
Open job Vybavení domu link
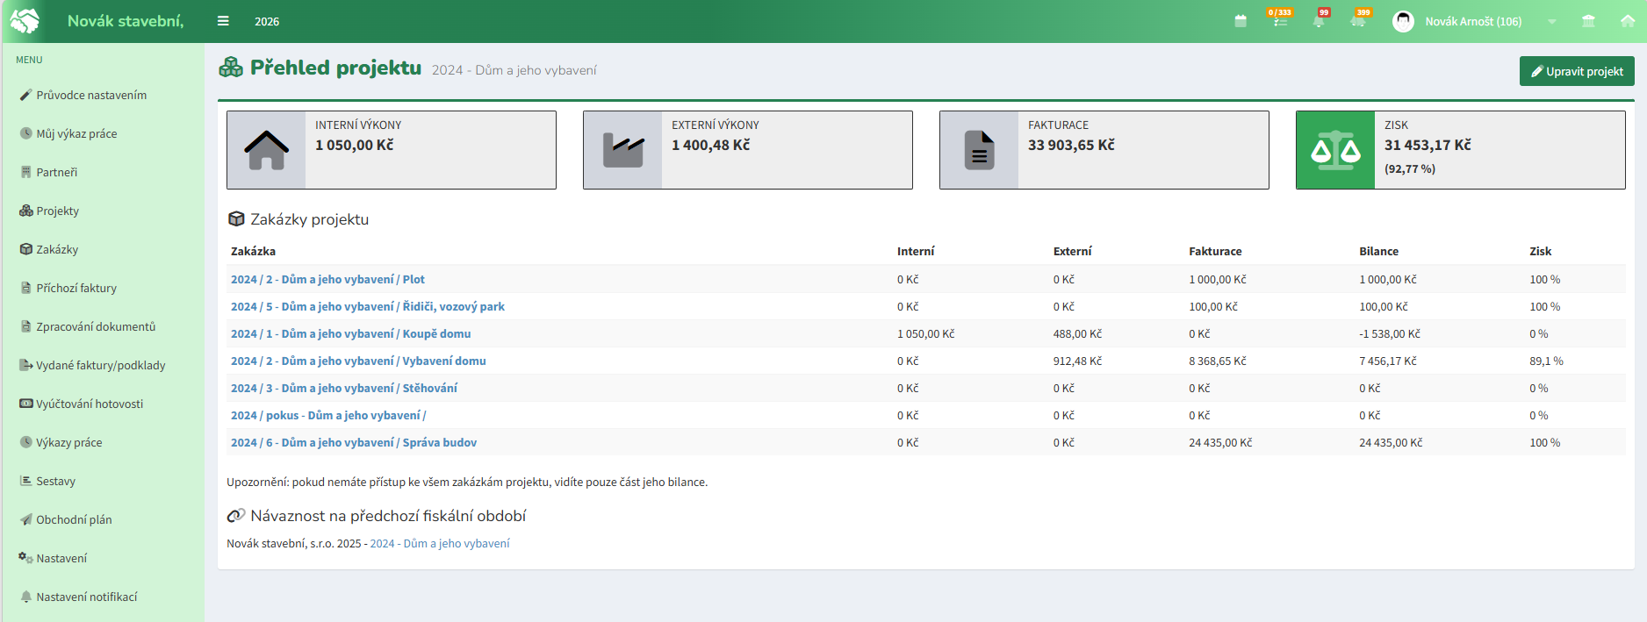point(358,361)
